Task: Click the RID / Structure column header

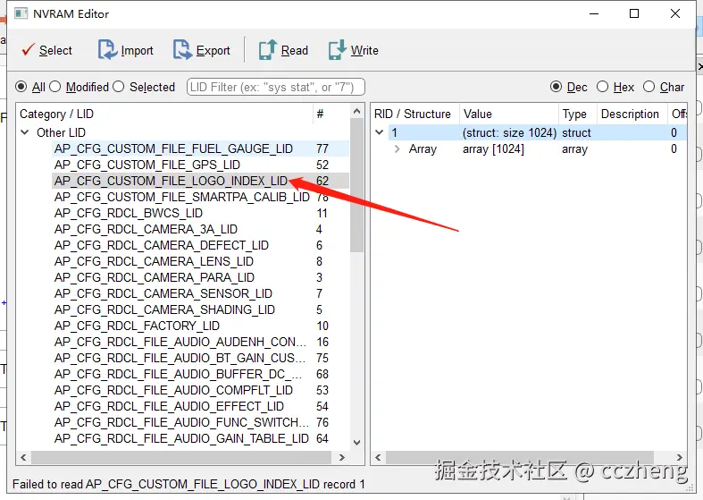Action: point(415,114)
